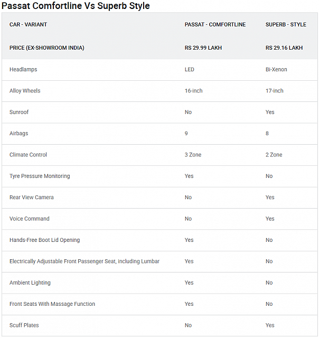Select the "Headlamps" row label
The height and width of the screenshot is (338, 319).
pos(23,70)
